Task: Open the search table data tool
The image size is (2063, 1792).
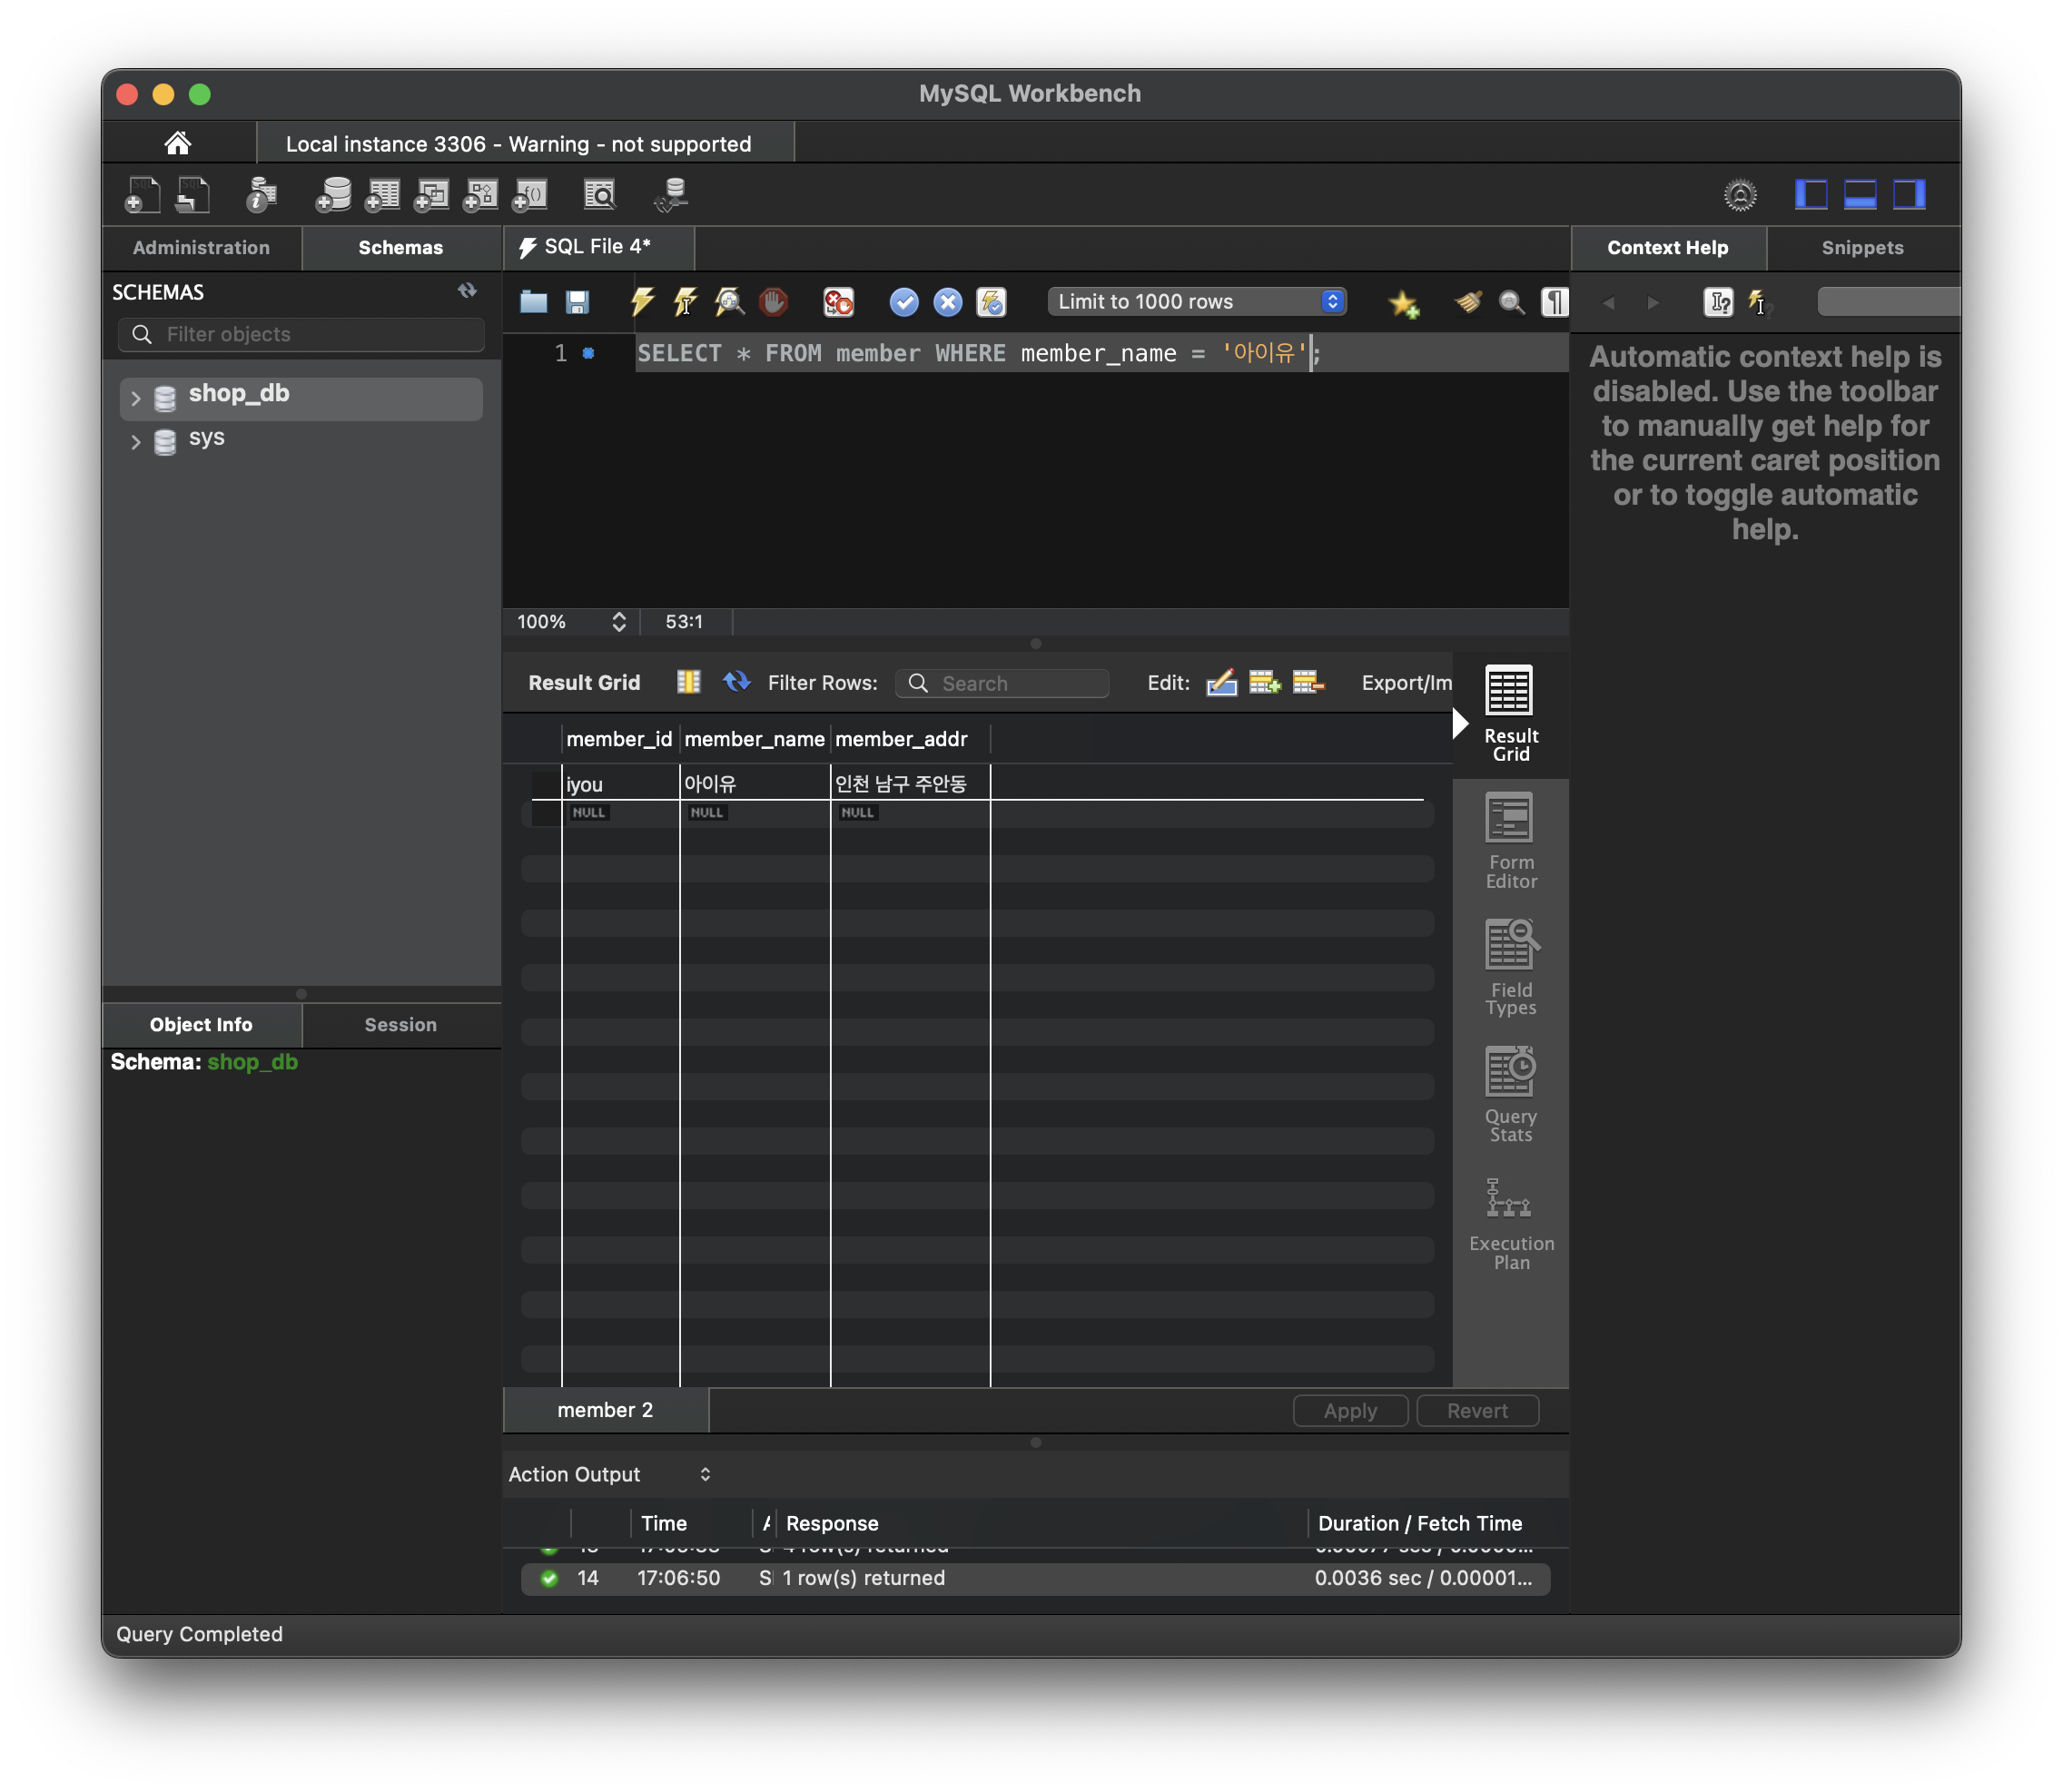Action: pos(600,194)
